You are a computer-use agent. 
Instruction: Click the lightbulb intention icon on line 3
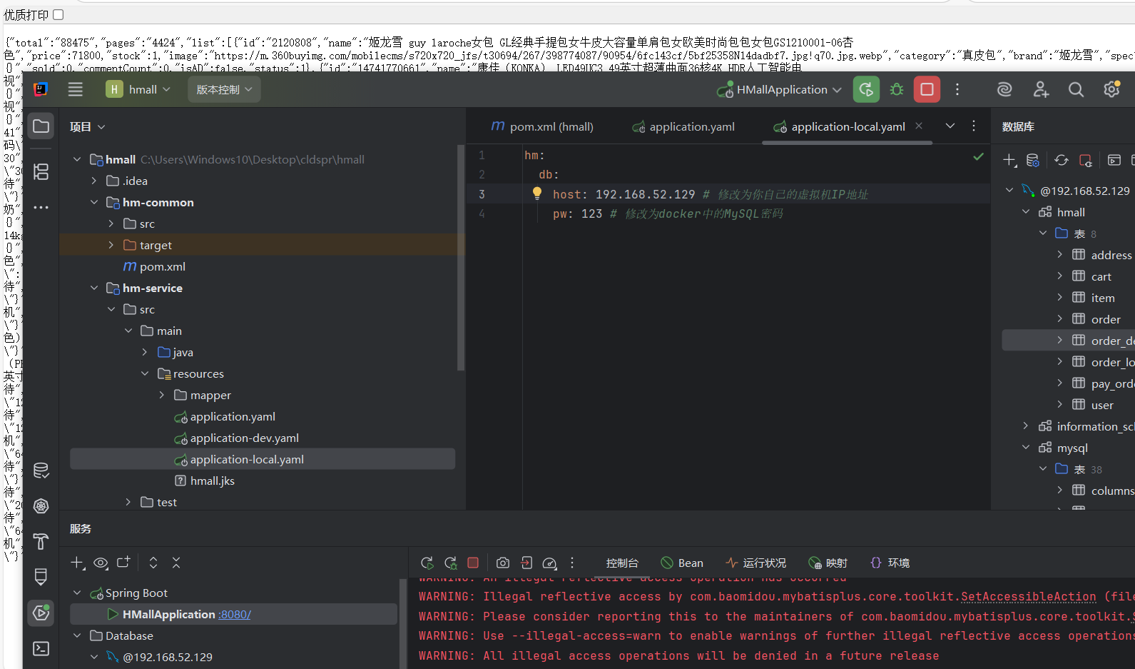537,193
